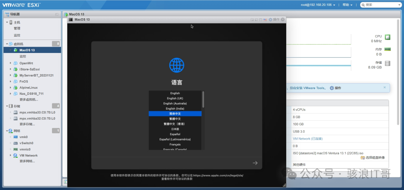Viewport: 404px width, 190px height.
Task: Click the storage (存储) disk stack icon
Action: pyautogui.click(x=387, y=63)
